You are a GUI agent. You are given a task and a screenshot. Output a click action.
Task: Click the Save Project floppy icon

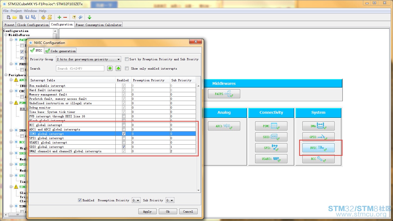pos(27,17)
